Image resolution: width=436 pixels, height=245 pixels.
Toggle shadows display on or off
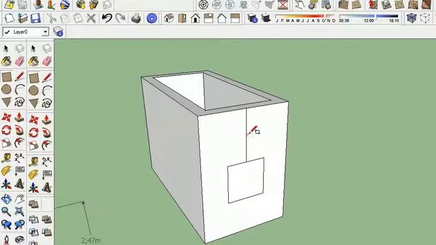tap(266, 18)
